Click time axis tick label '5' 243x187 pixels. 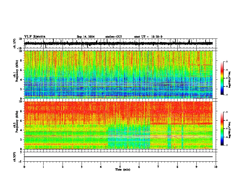[x=120, y=167]
